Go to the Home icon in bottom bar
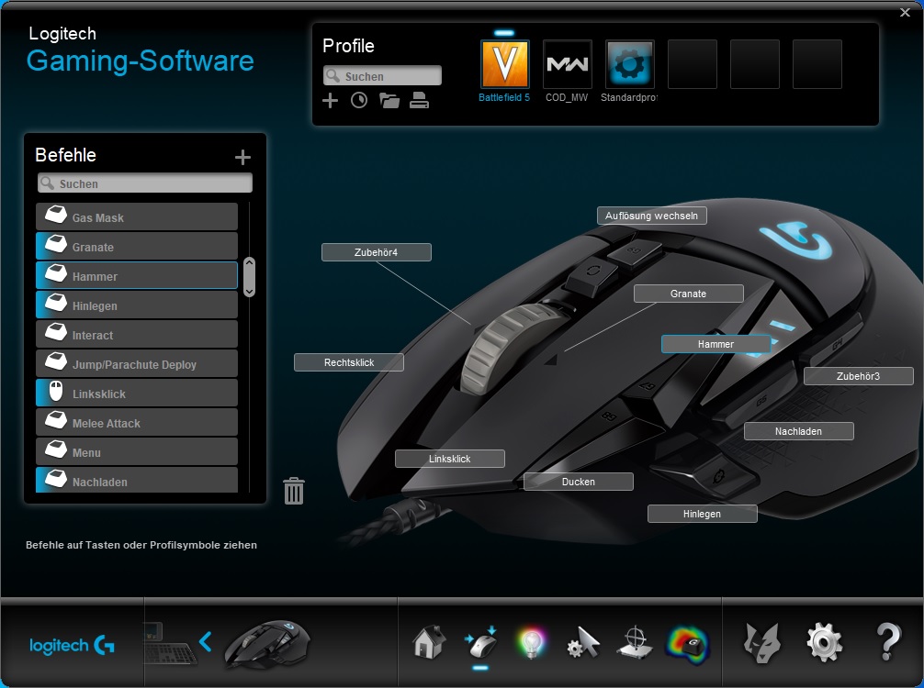The width and height of the screenshot is (924, 688). click(429, 641)
